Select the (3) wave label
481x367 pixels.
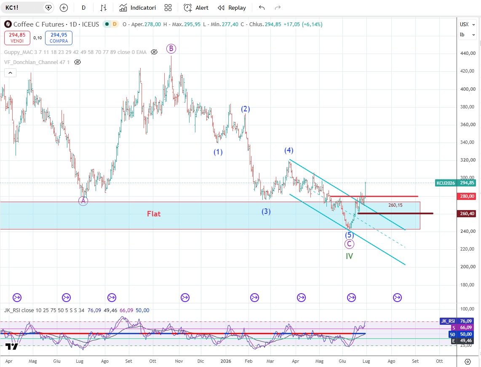coord(266,211)
